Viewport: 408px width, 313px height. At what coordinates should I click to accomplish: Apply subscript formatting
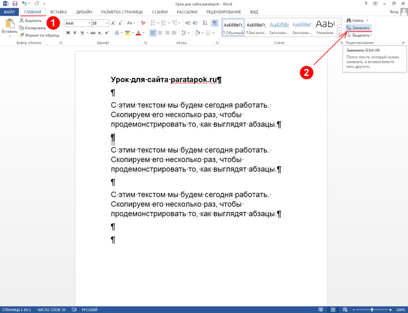tap(100, 33)
